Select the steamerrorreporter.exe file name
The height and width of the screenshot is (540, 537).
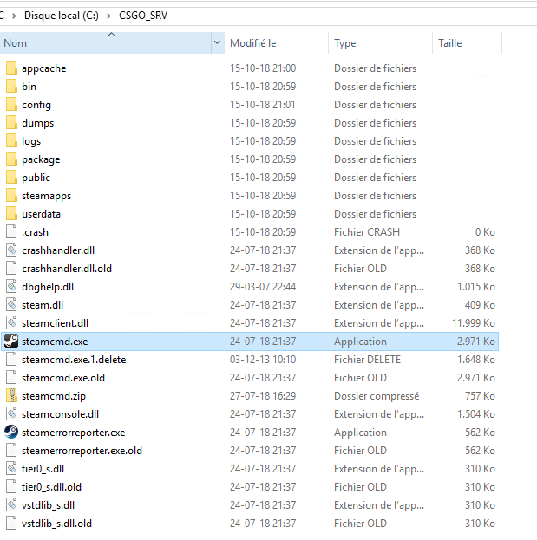pyautogui.click(x=74, y=433)
